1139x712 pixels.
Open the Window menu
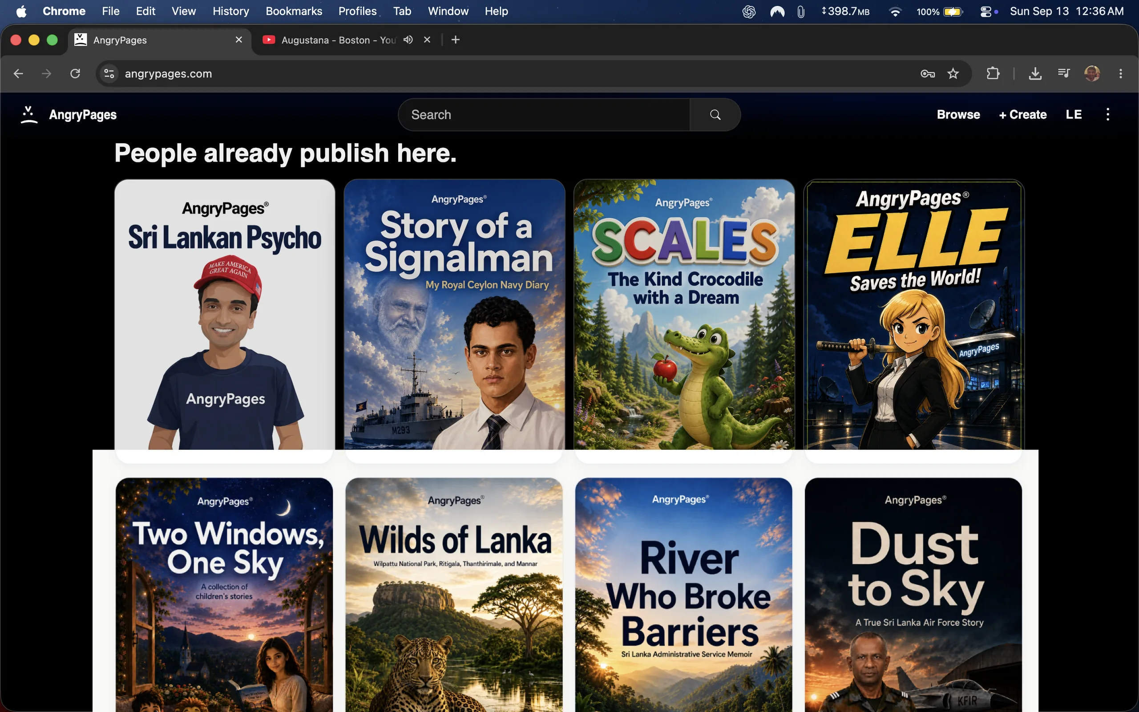point(448,11)
